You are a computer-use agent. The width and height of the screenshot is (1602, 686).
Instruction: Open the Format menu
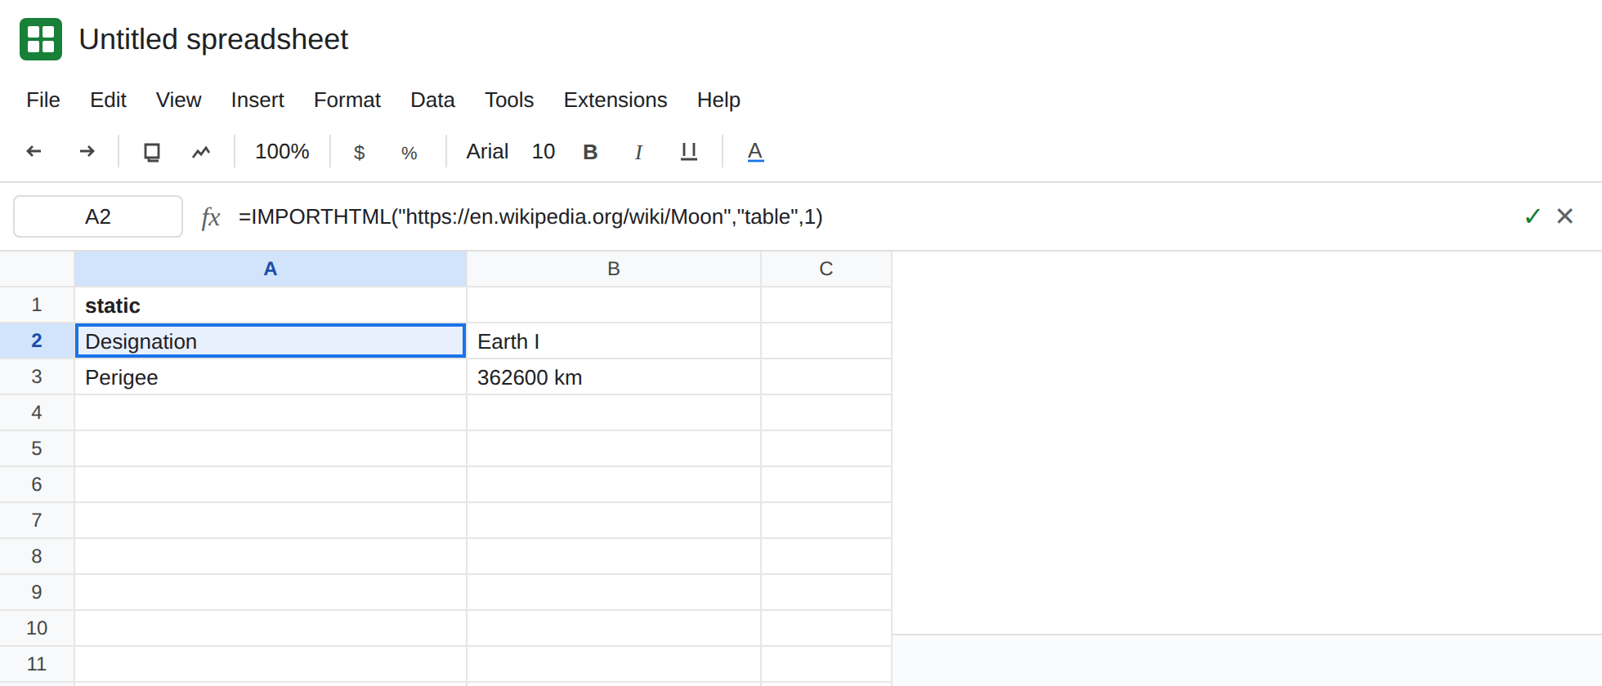pyautogui.click(x=347, y=100)
